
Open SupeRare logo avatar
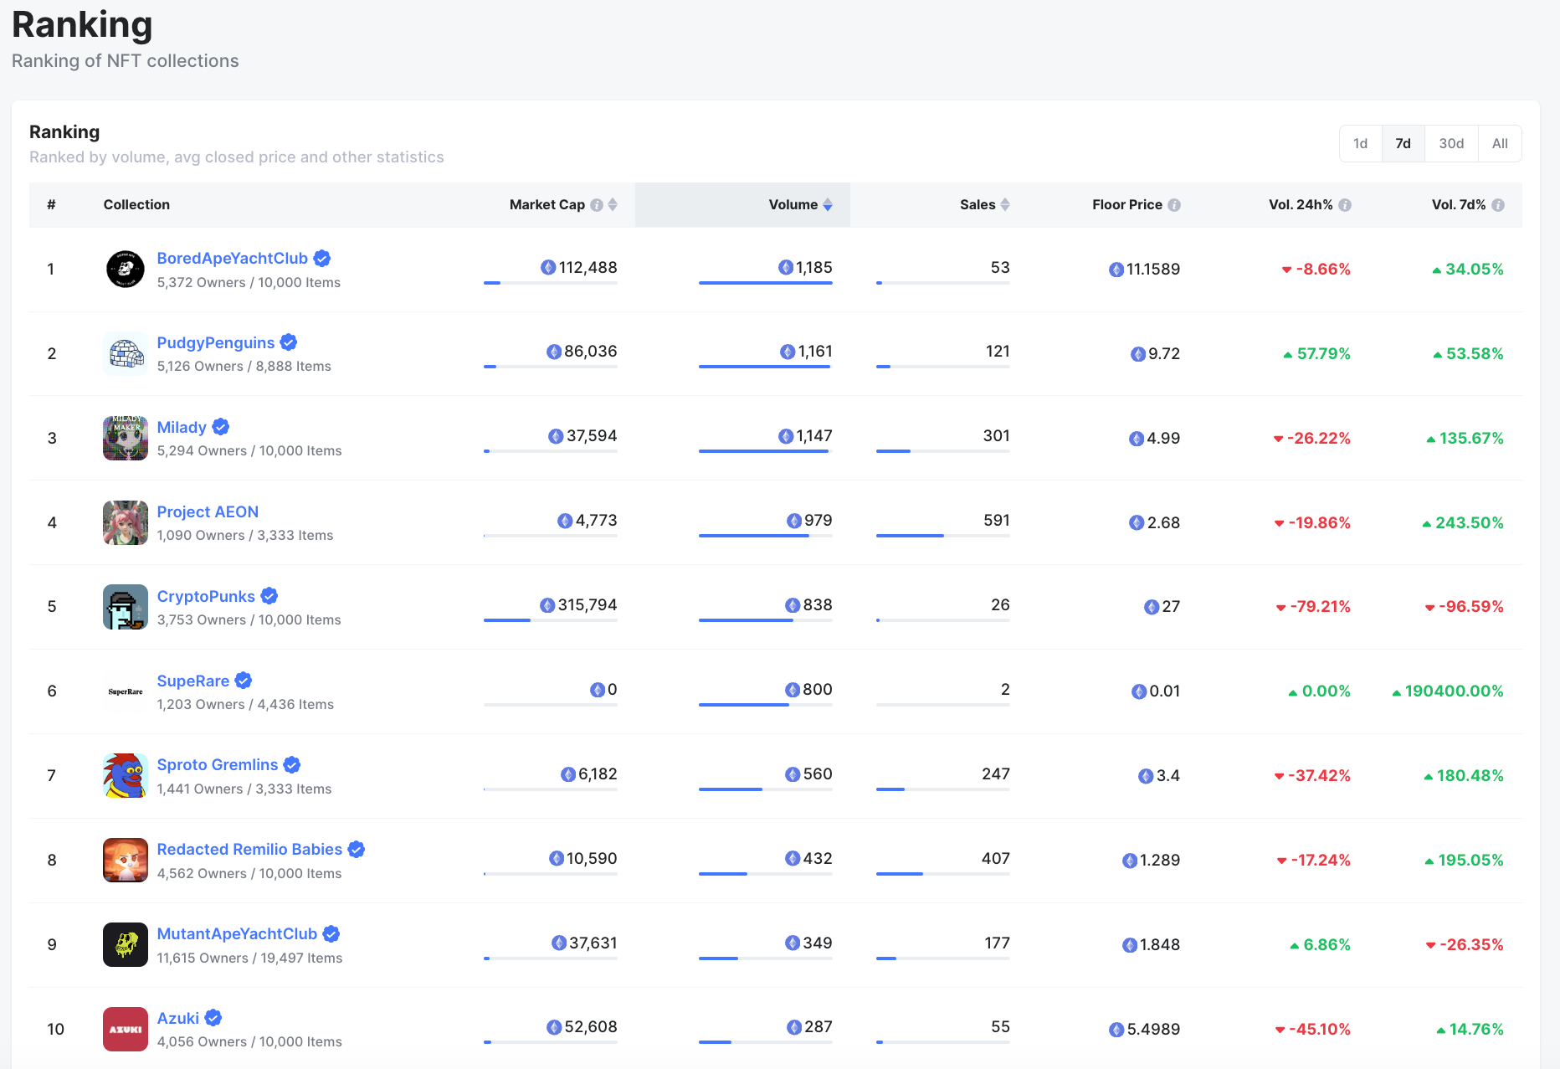[126, 691]
